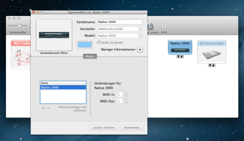The height and width of the screenshot is (141, 244).
Task: Open the light blue device color swatch
Action: pyautogui.click(x=85, y=45)
